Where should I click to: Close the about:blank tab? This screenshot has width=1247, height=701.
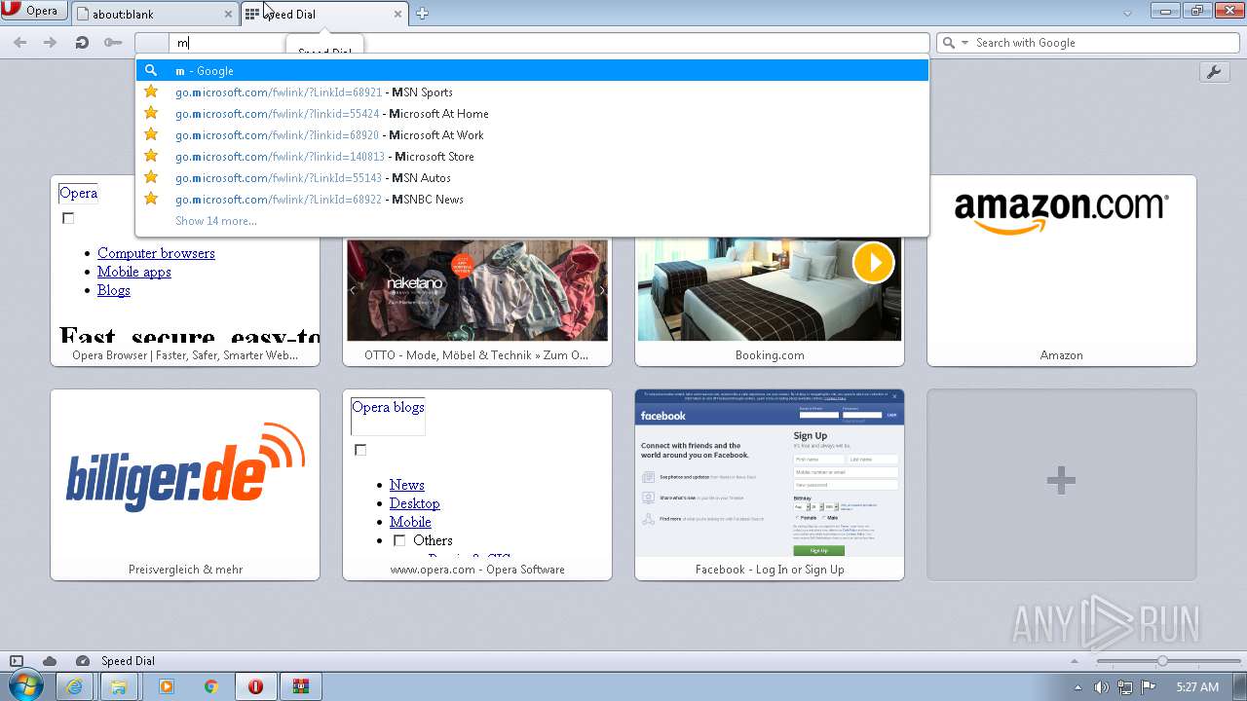[229, 15]
